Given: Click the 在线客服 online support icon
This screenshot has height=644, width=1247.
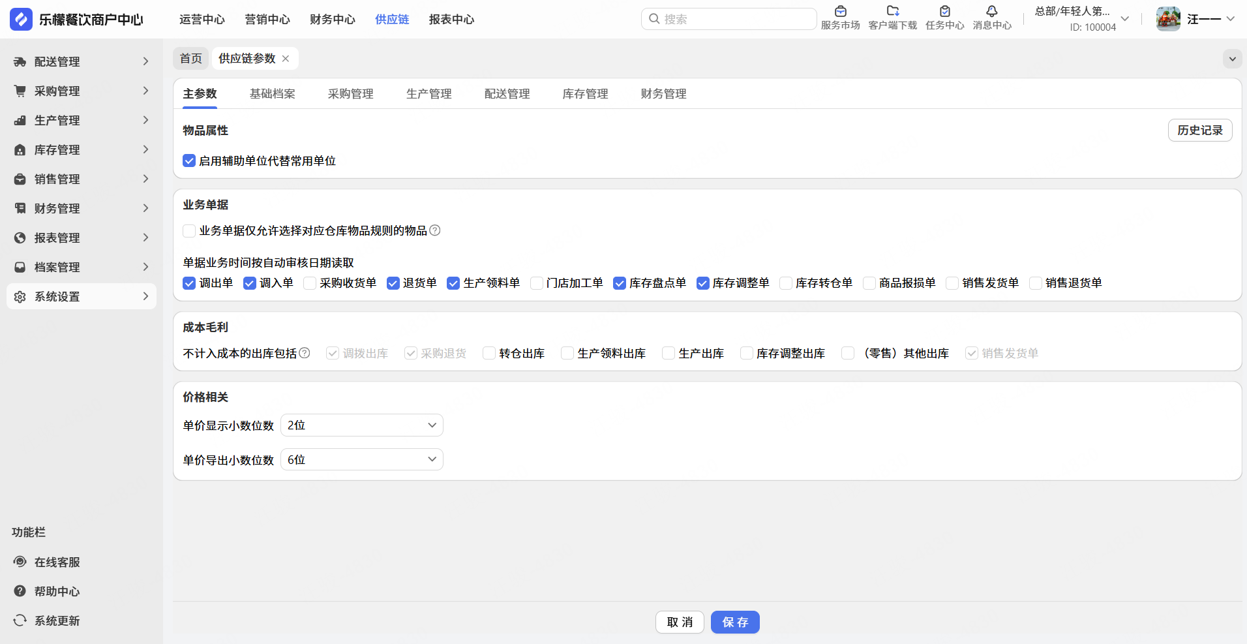Looking at the screenshot, I should pyautogui.click(x=20, y=562).
